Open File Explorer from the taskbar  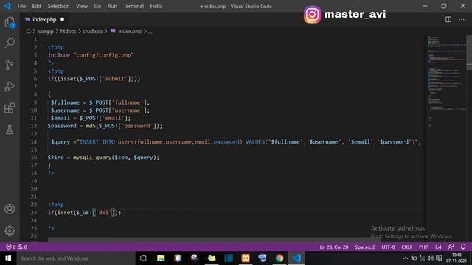click(161, 258)
